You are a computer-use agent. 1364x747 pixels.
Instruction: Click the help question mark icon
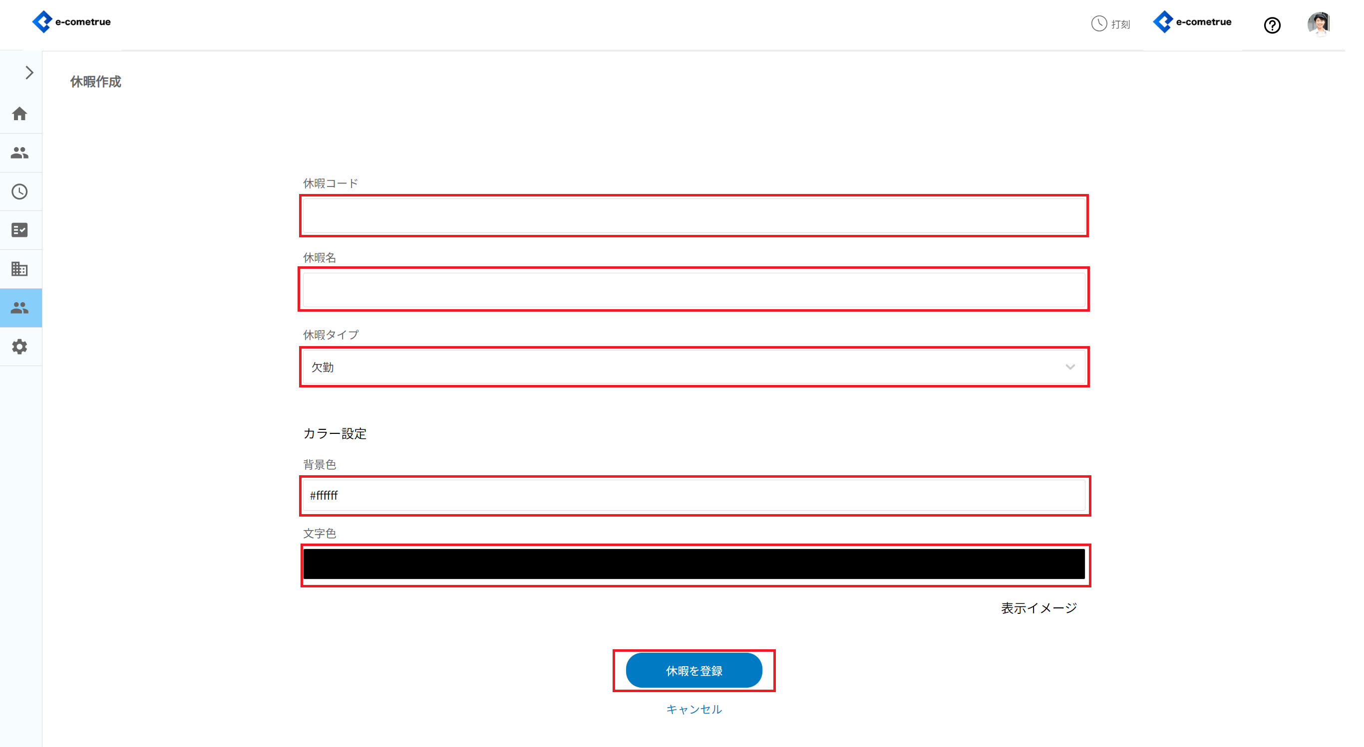point(1272,25)
